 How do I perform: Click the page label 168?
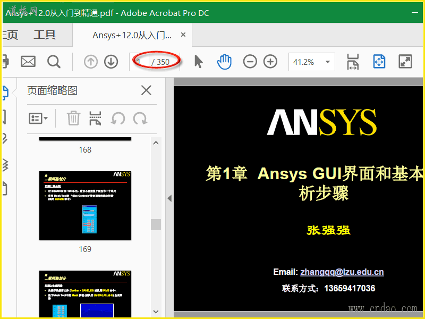pyautogui.click(x=85, y=150)
